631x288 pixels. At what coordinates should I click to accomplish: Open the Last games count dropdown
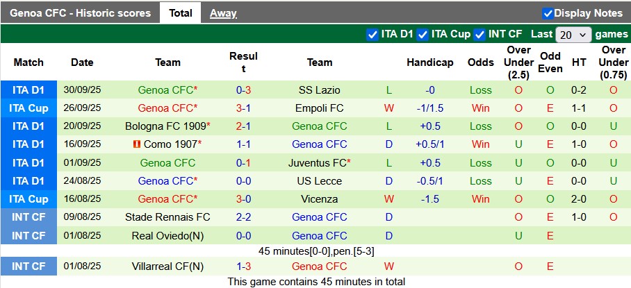point(574,34)
